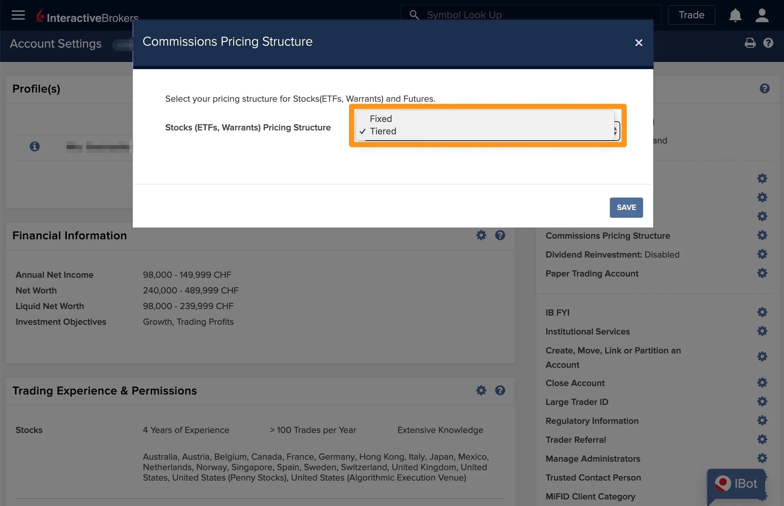Viewport: 784px width, 506px height.
Task: Click the notifications bell icon
Action: tap(735, 15)
